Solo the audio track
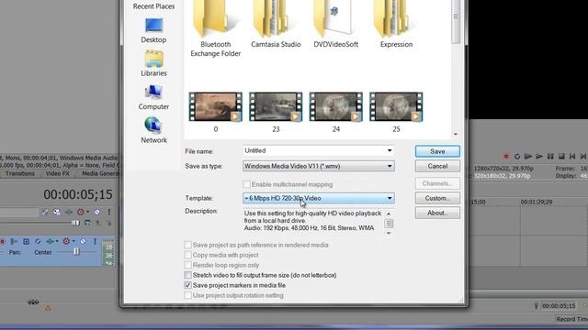Viewport: 588px width, 330px height. pyautogui.click(x=95, y=241)
